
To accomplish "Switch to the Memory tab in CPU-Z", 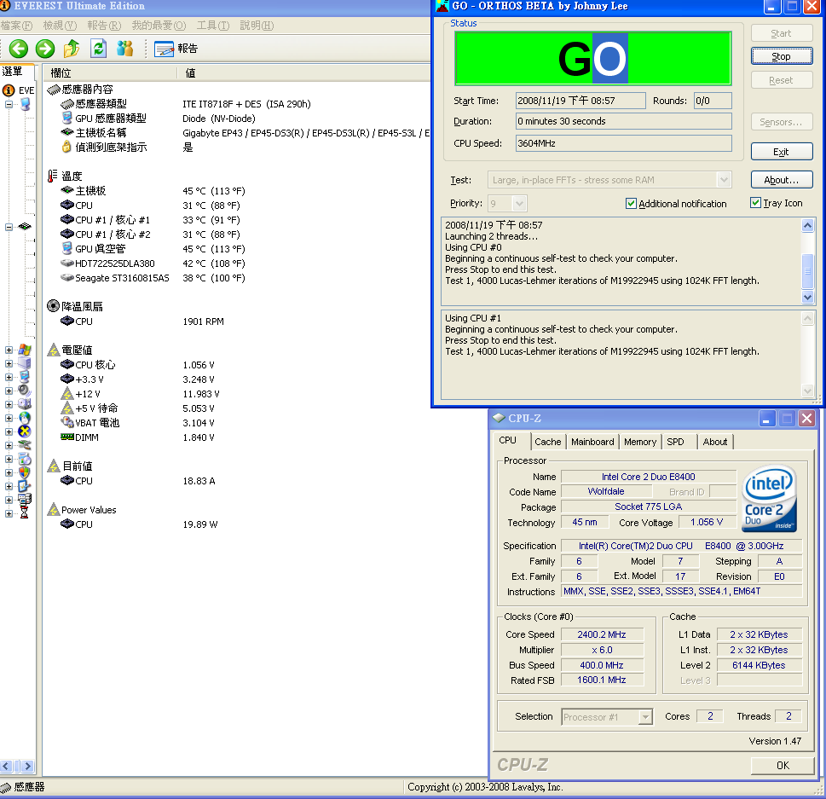I will tap(639, 442).
